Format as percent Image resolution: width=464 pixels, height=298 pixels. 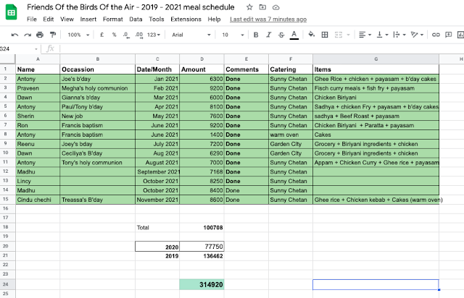pos(115,35)
